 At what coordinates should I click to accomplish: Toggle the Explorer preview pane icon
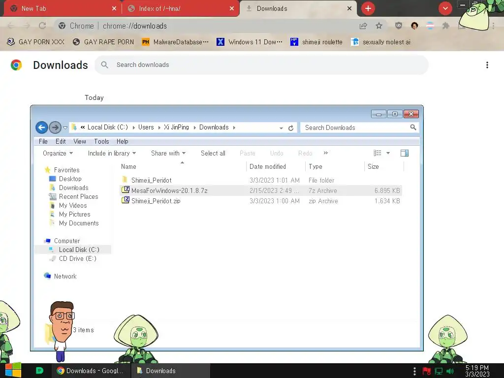pos(405,153)
